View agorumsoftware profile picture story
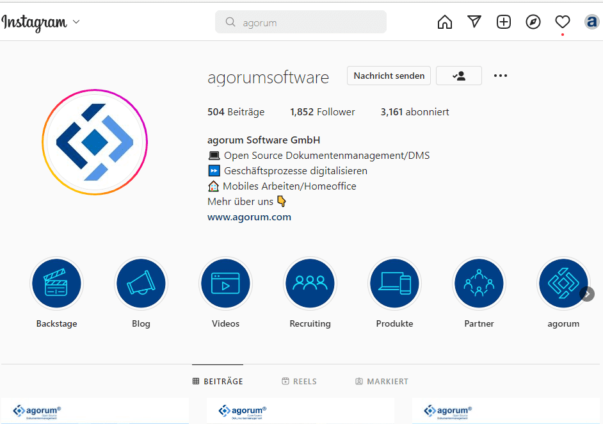Viewport: 603px width, 424px height. [95, 142]
